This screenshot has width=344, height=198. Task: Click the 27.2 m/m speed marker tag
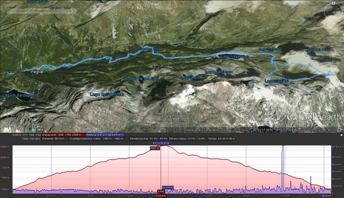[168, 188]
